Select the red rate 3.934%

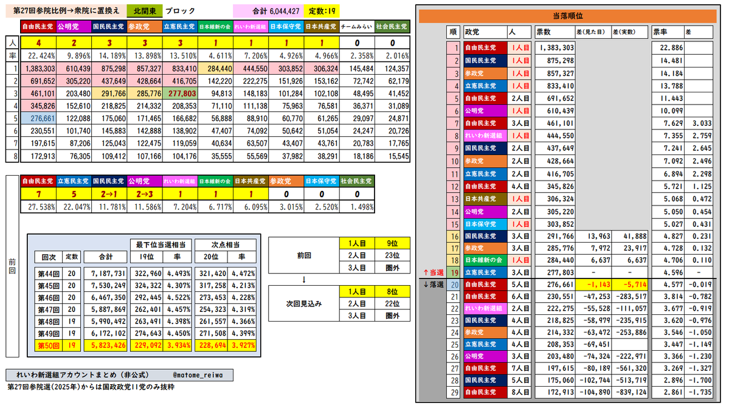click(x=177, y=345)
